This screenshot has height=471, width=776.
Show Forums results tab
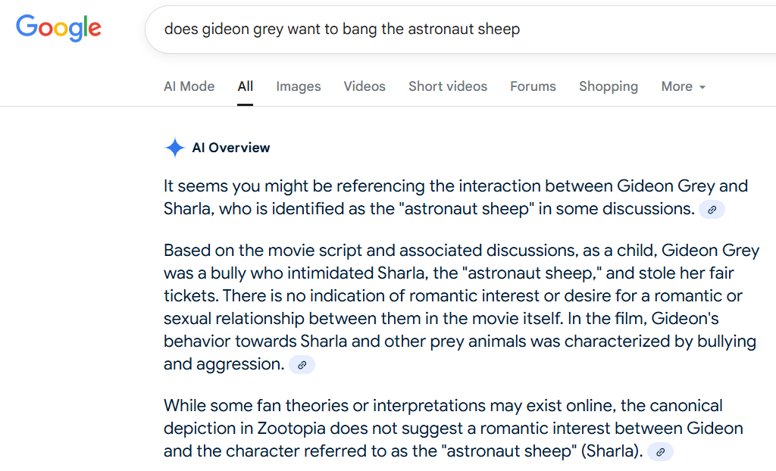(x=533, y=86)
